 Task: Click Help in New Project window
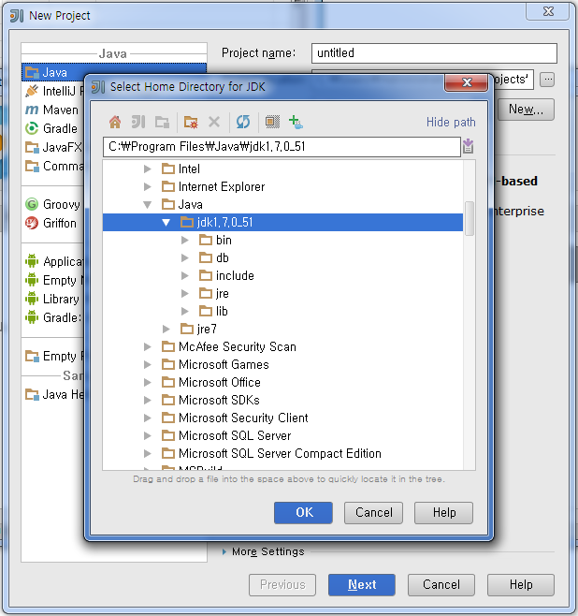click(521, 585)
